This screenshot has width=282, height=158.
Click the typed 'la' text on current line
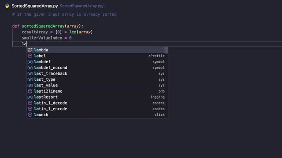coord(24,44)
